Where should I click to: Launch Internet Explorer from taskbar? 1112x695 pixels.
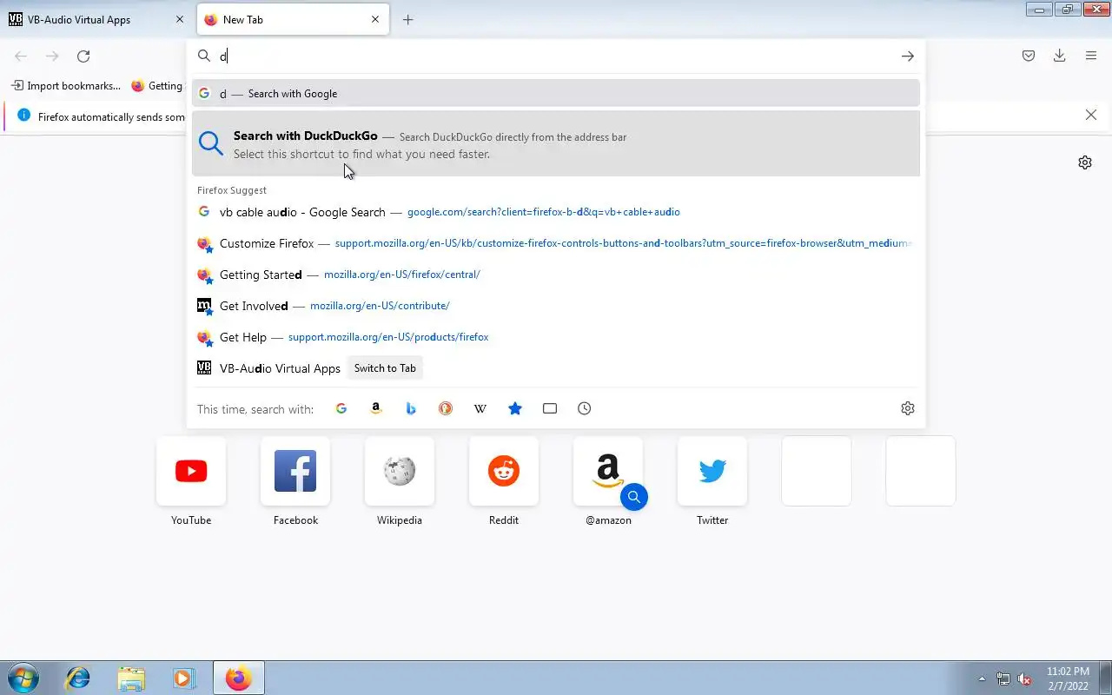pyautogui.click(x=78, y=678)
